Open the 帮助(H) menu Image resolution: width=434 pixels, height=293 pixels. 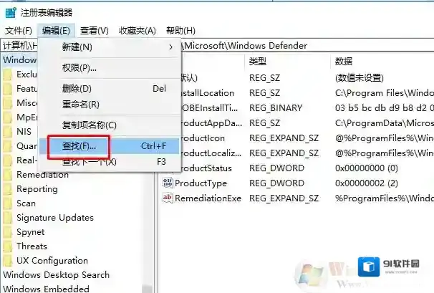point(180,31)
